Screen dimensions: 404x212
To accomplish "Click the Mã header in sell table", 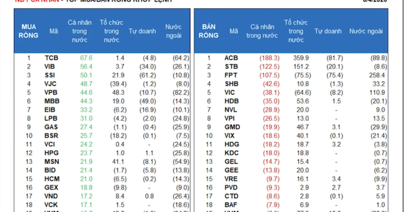I will (x=234, y=31).
